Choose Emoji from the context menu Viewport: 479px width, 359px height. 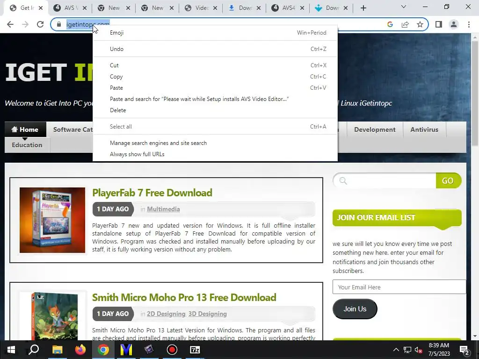point(215,33)
